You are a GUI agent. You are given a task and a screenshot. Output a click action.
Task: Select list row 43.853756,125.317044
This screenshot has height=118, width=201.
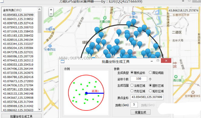pyautogui.click(x=18, y=102)
